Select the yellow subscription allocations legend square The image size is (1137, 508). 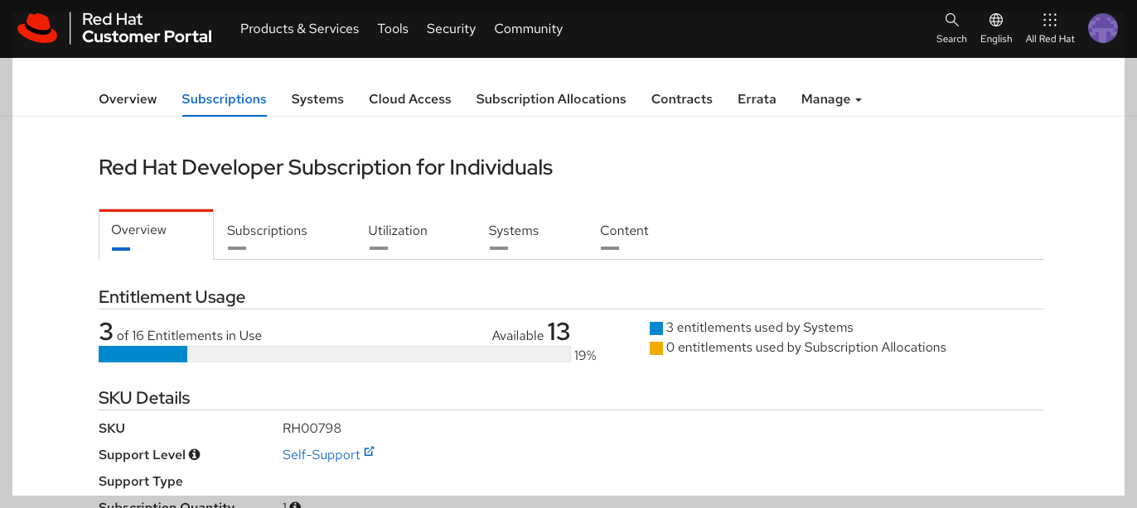click(x=656, y=347)
